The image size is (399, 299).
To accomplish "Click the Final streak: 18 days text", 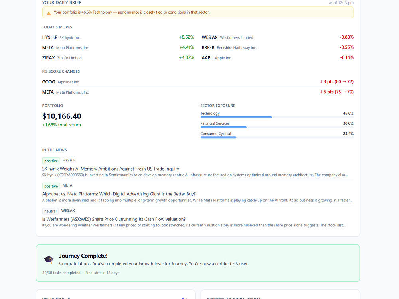I will pyautogui.click(x=102, y=273).
